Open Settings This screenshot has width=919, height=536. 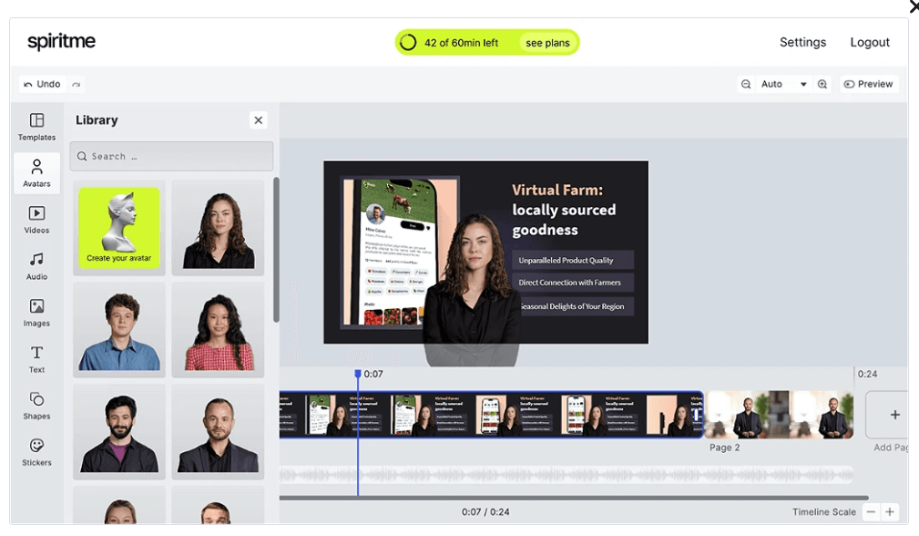tap(802, 42)
